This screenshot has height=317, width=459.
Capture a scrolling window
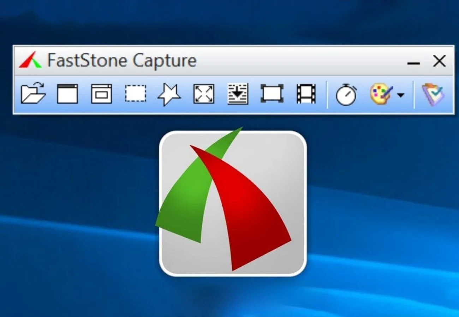[x=238, y=94]
